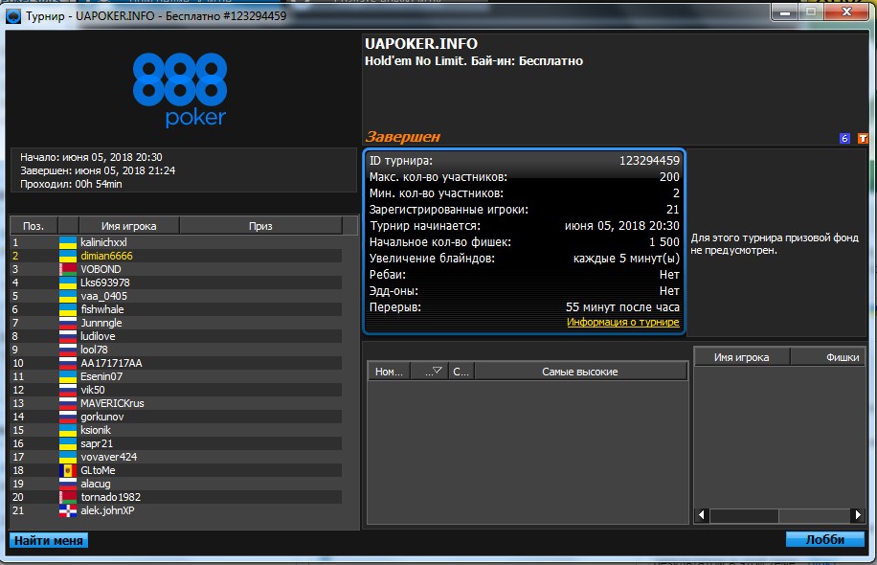Click the С... column header
Image resolution: width=877 pixels, height=565 pixels.
(x=461, y=372)
